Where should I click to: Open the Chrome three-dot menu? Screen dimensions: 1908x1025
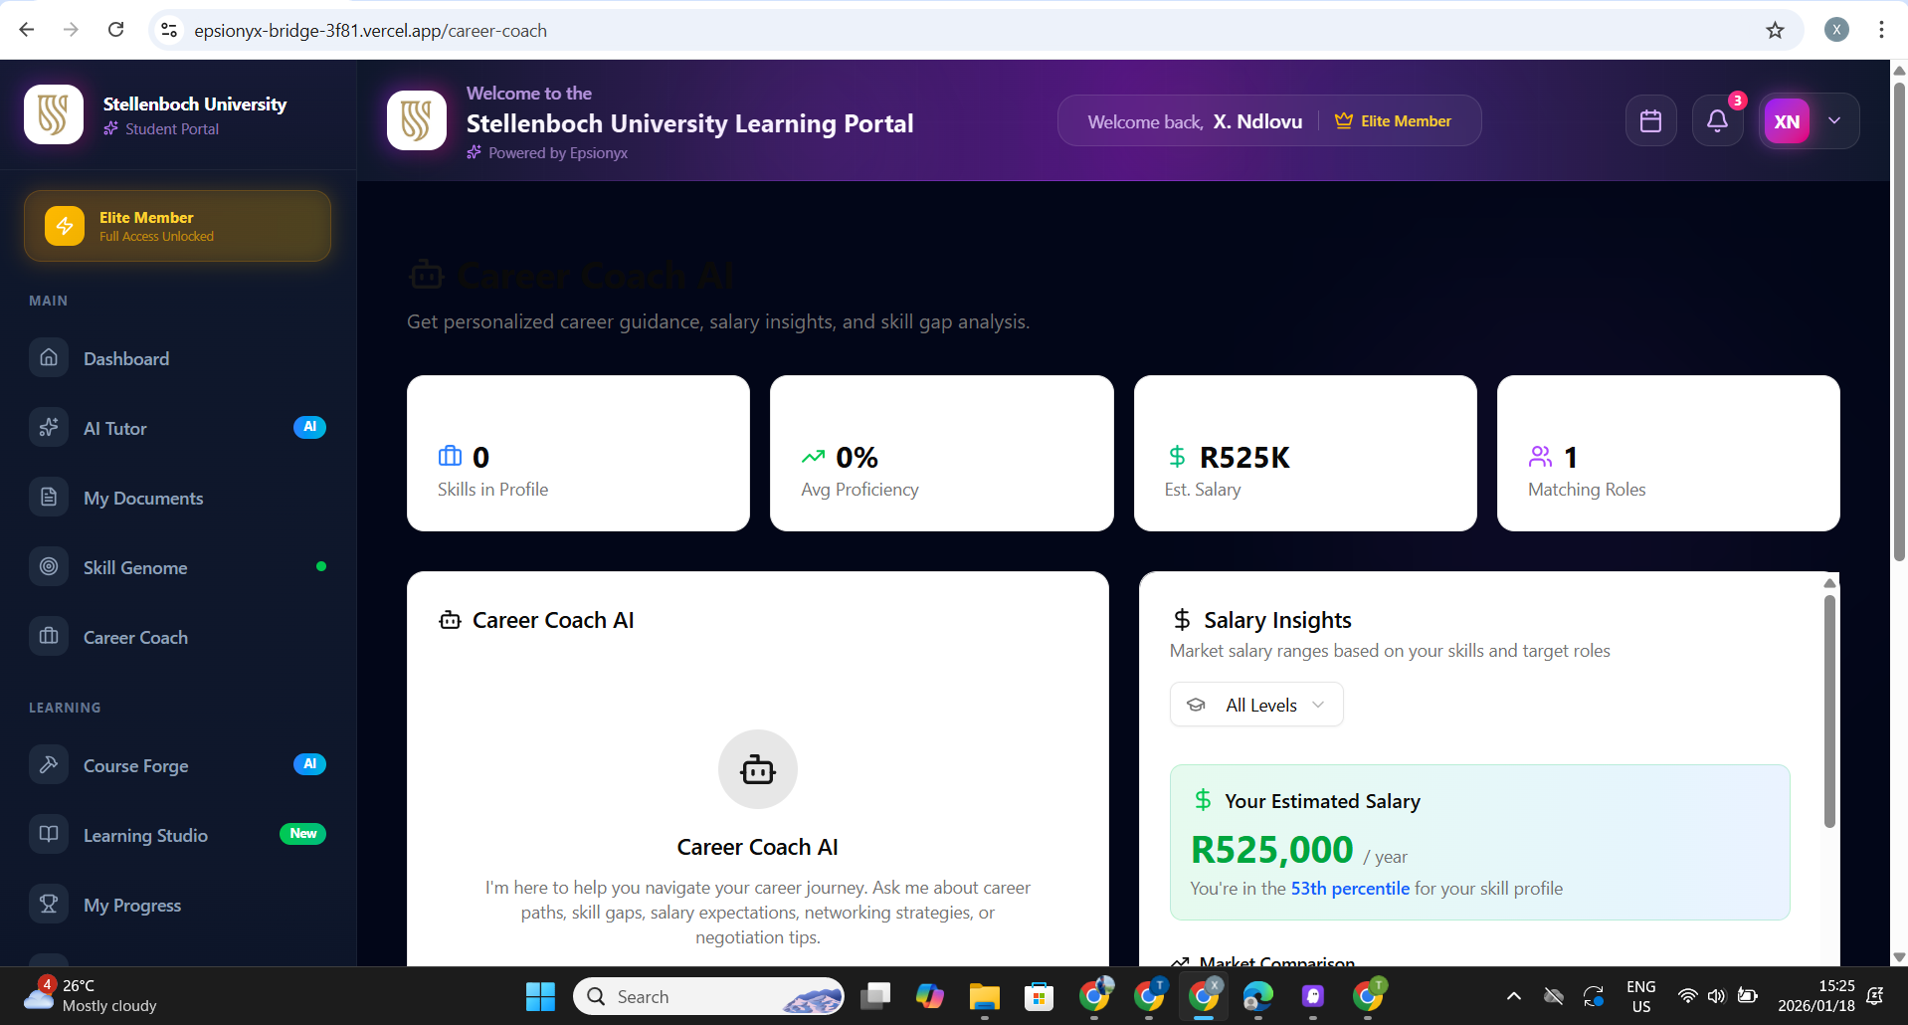(1881, 30)
